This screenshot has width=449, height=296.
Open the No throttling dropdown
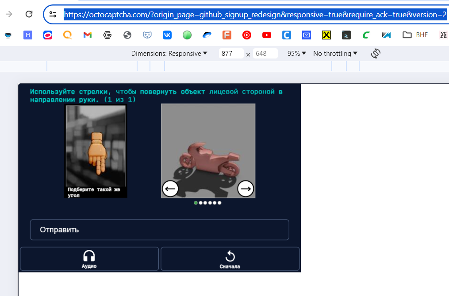[334, 53]
